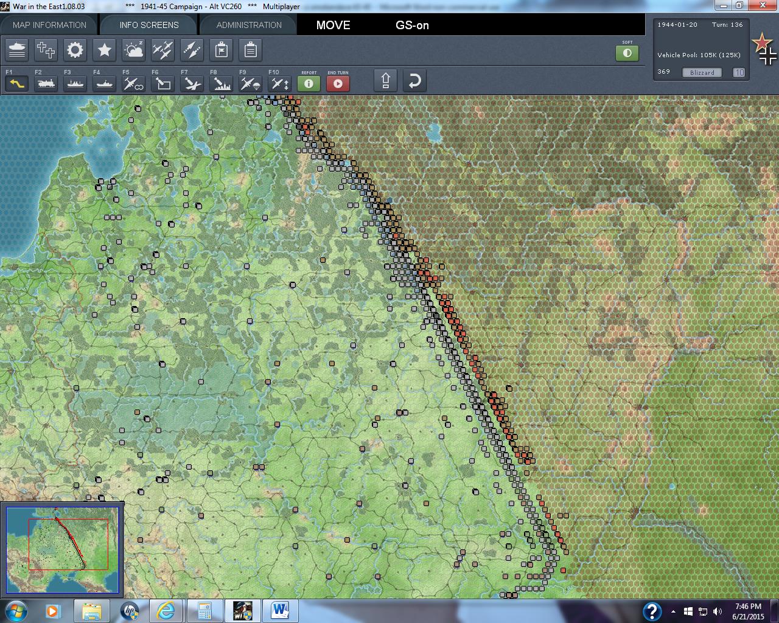Open the reinforcement arrows icon
Image resolution: width=779 pixels, height=623 pixels.
click(x=192, y=50)
